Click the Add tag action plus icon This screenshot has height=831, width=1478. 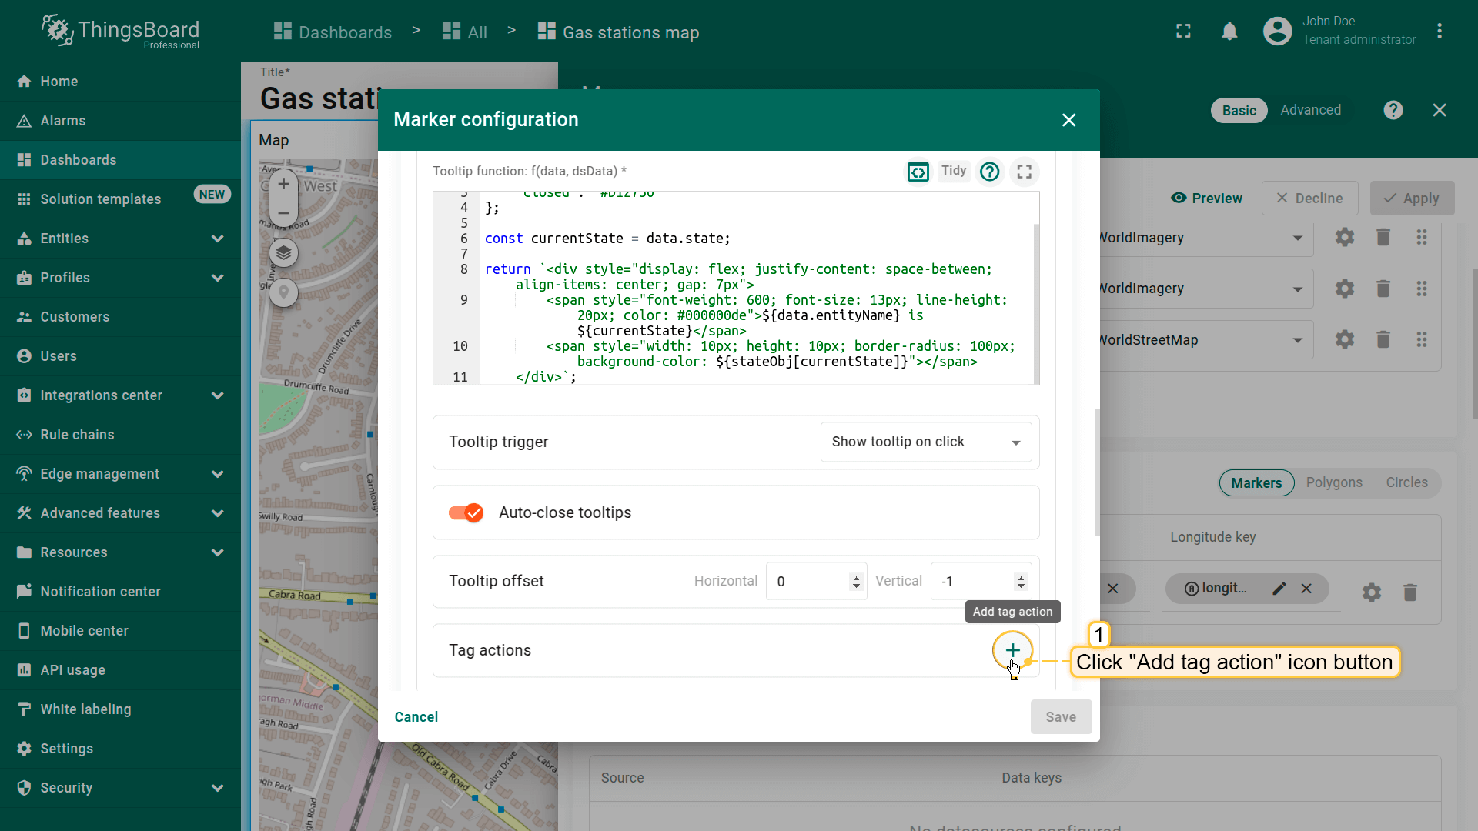pos(1012,650)
